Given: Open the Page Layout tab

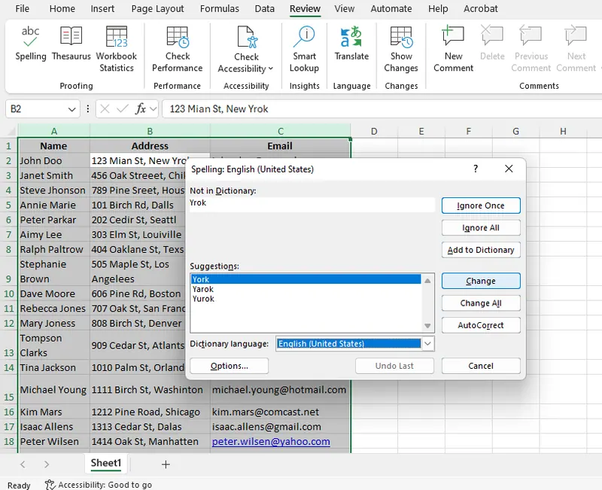Looking at the screenshot, I should pyautogui.click(x=157, y=9).
